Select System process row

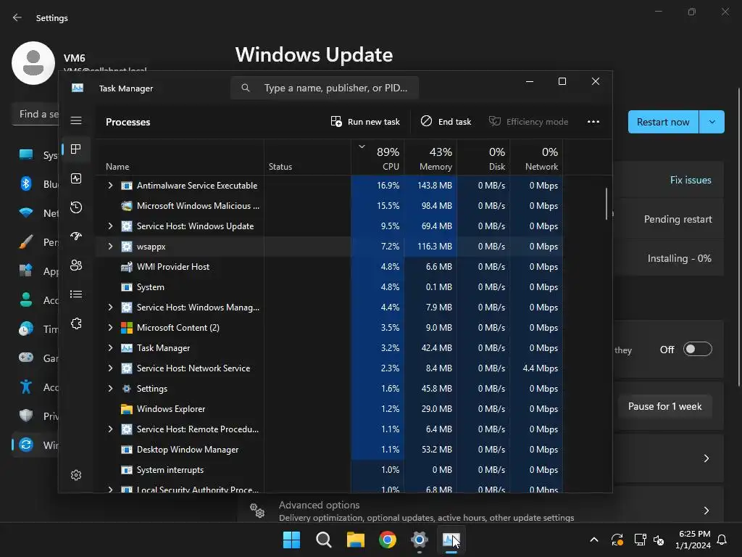point(329,287)
